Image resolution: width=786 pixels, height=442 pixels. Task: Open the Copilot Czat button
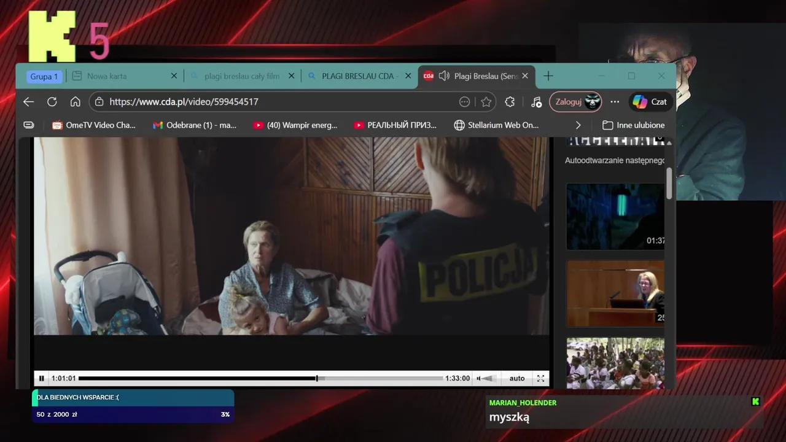(650, 102)
